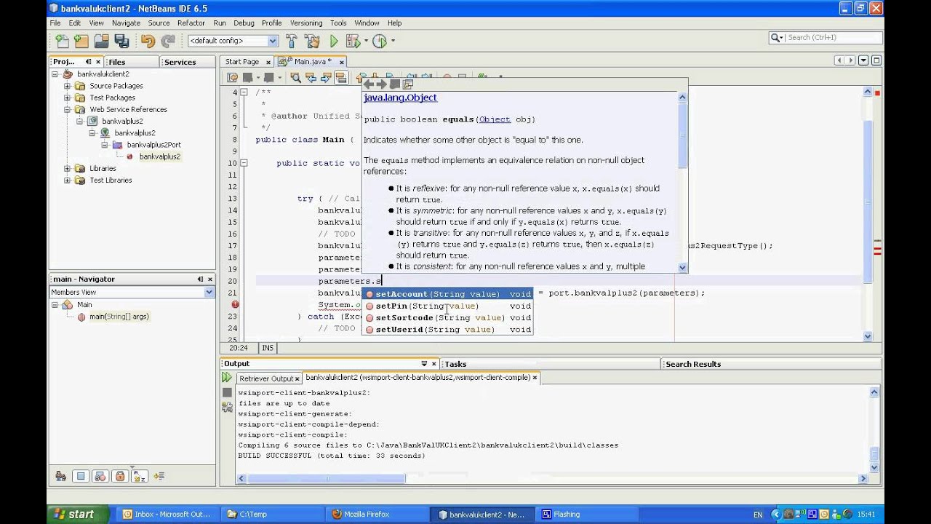This screenshot has height=524, width=931.
Task: Select setAccount completion item
Action: tap(447, 294)
